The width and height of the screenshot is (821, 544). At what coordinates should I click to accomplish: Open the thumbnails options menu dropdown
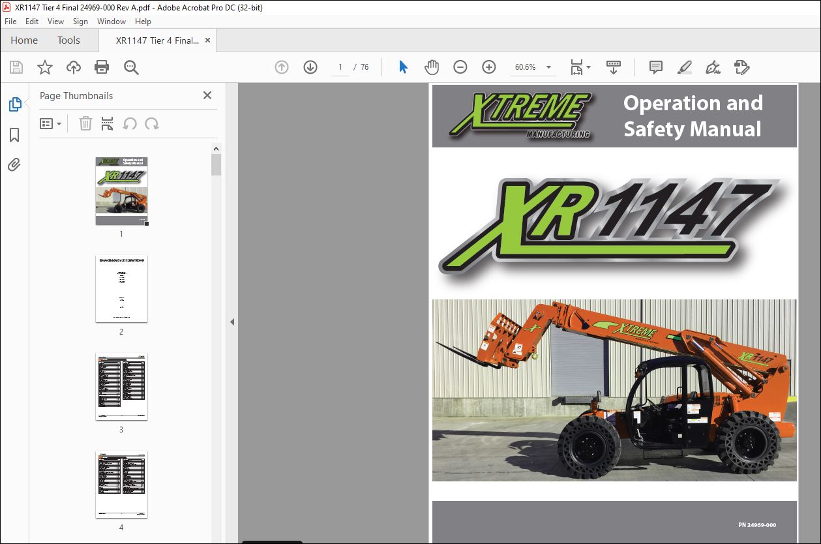[x=50, y=124]
